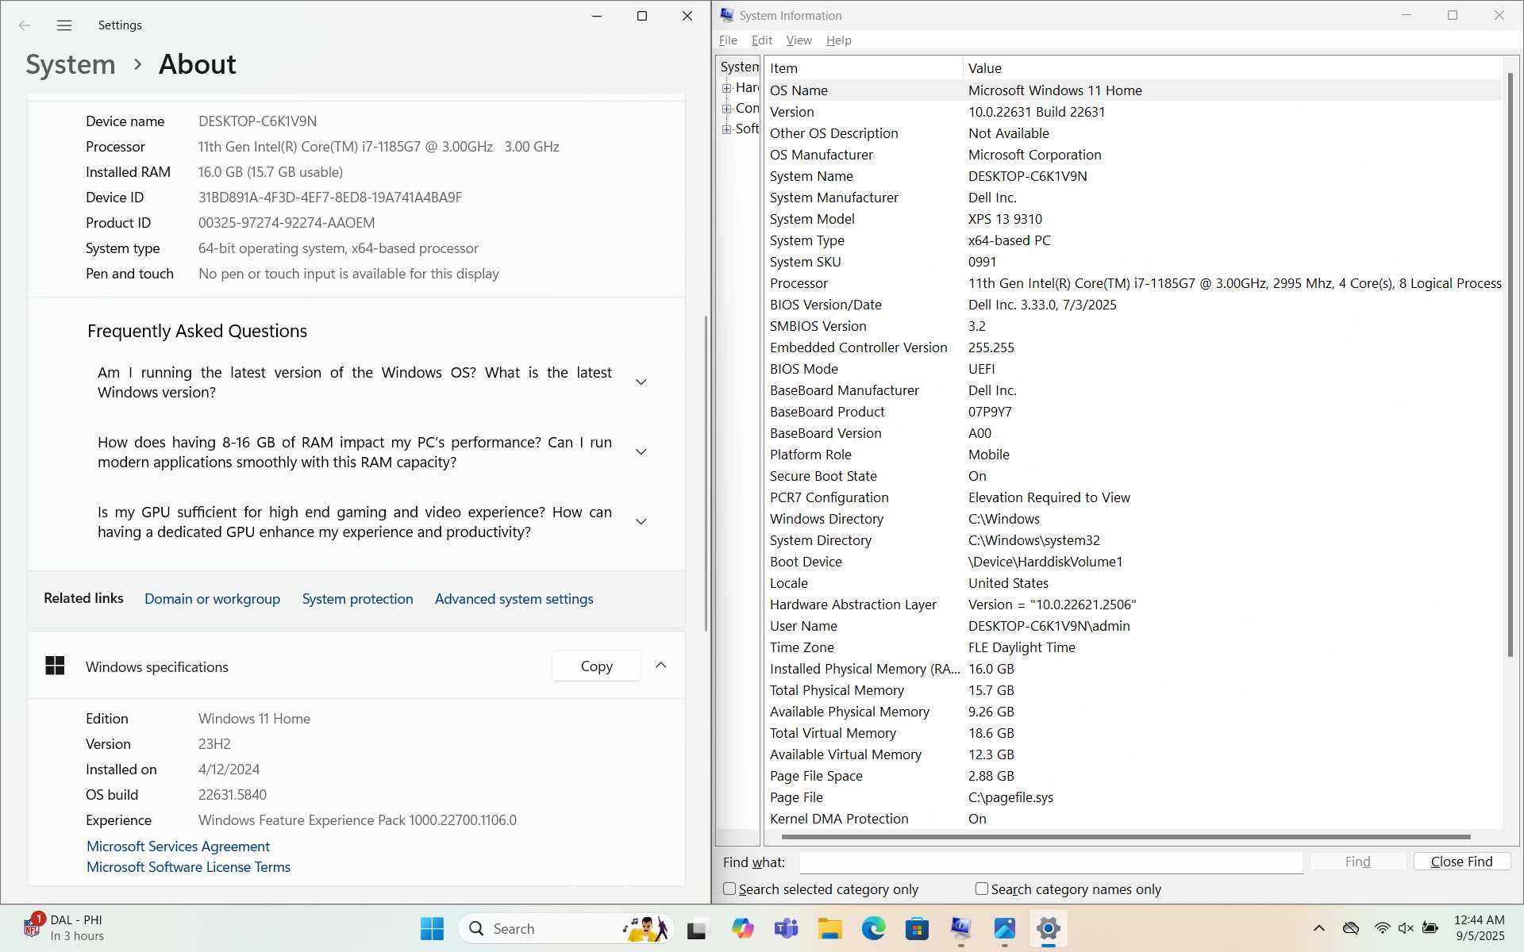Open Advanced system settings link

point(514,599)
